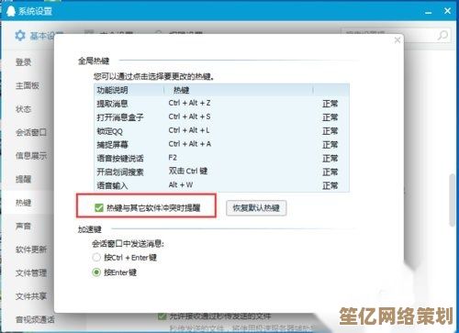Viewport: 459px width, 333px height.
Task: Go to 文件管理 in the sidebar
Action: [31, 272]
